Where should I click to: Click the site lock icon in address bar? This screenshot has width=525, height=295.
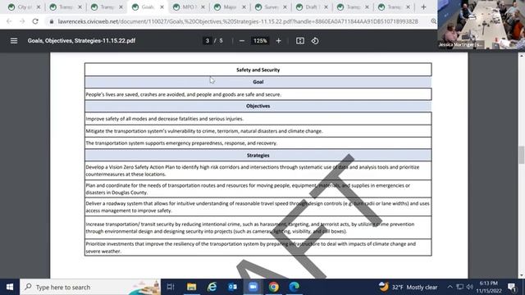point(51,21)
